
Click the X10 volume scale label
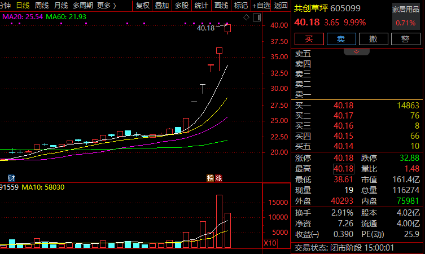270,243
